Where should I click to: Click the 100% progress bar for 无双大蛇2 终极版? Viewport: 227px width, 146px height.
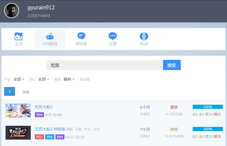[208, 129]
